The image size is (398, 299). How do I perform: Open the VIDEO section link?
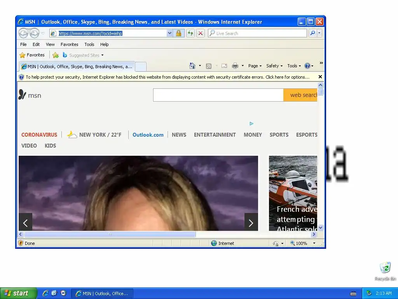click(x=29, y=146)
